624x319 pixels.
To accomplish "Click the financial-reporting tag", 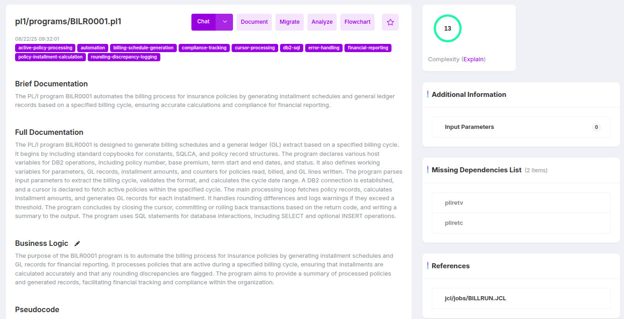I will tap(368, 48).
